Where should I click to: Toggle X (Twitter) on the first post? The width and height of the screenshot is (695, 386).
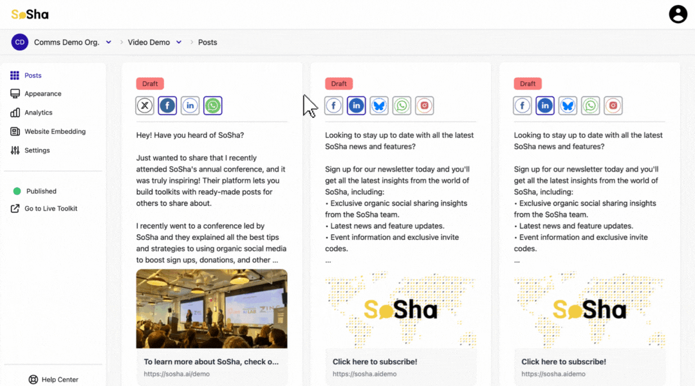tap(145, 106)
